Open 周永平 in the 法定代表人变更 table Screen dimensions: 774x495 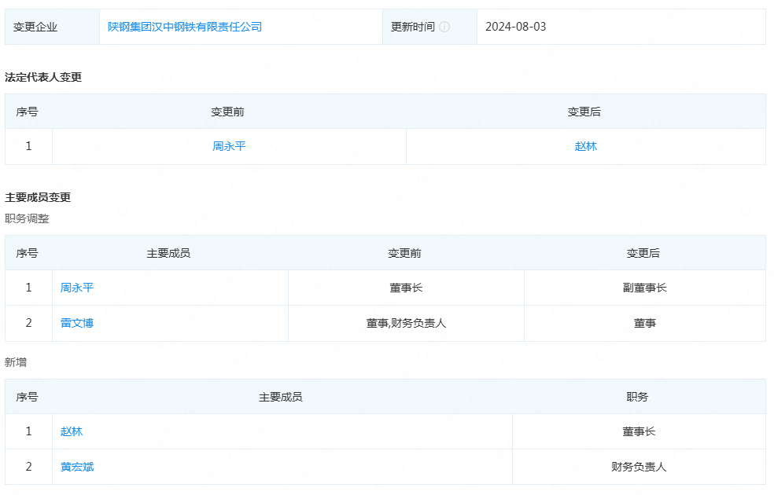(x=229, y=146)
